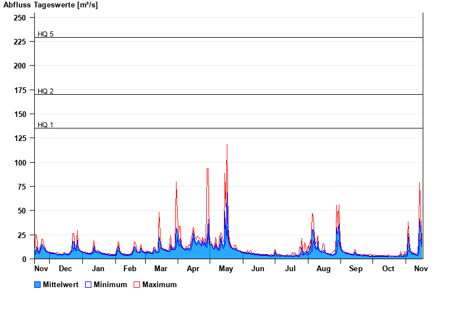Select the Maximum legend label

[x=159, y=284]
